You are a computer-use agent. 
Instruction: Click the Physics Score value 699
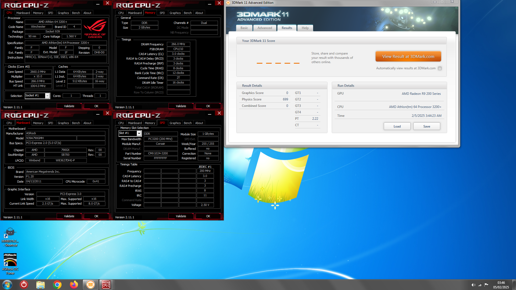coord(285,99)
